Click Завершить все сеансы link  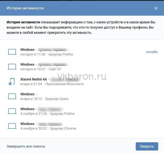click(x=26, y=146)
